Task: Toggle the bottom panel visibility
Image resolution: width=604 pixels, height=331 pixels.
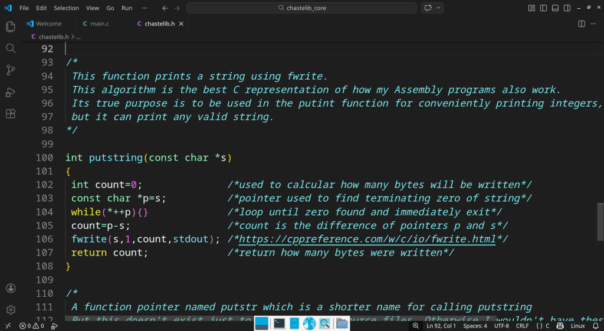Action: [554, 8]
